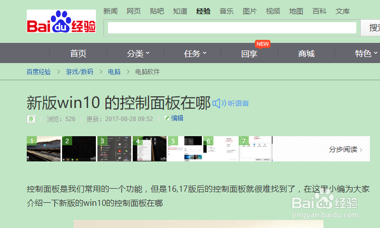Expand the 分类 dropdown menu
380x228 pixels.
[138, 53]
